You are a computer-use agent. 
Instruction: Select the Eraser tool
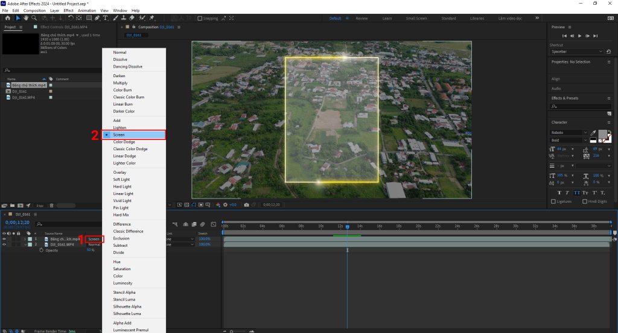point(132,18)
